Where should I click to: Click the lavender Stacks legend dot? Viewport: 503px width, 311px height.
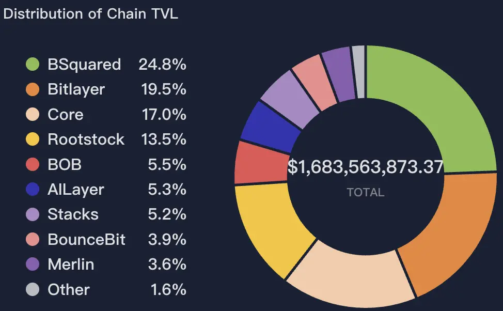tap(33, 214)
